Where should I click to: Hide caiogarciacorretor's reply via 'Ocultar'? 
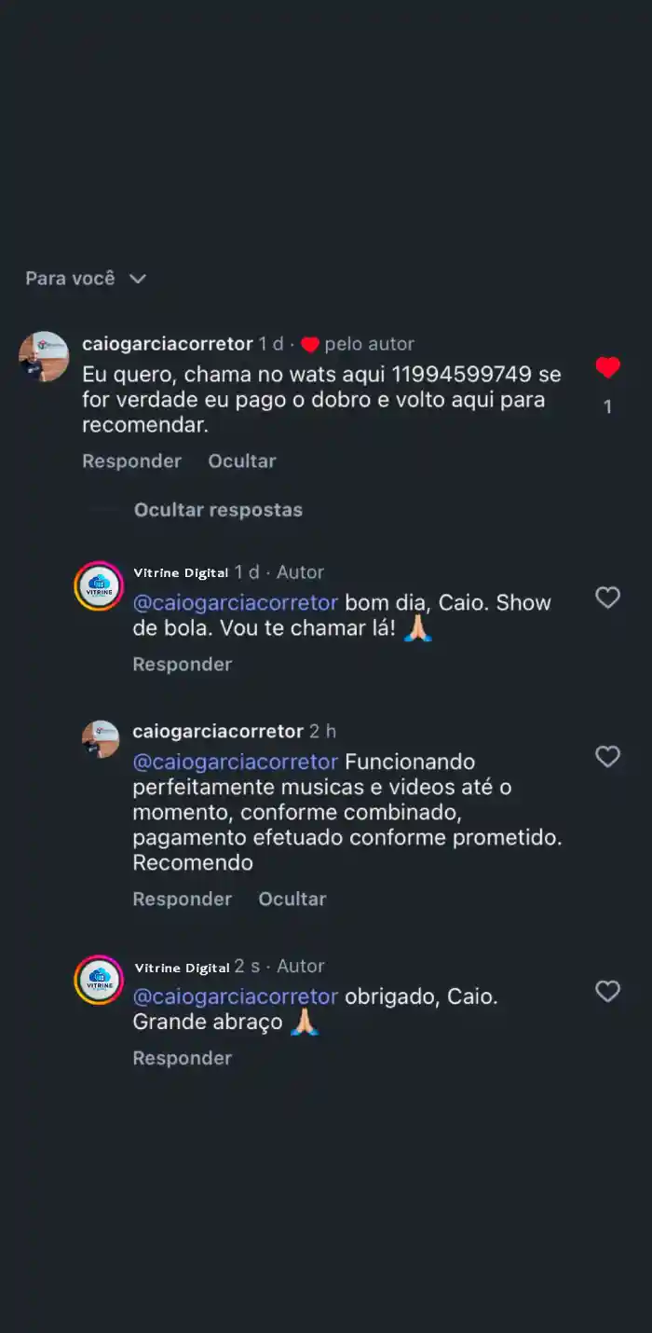pyautogui.click(x=292, y=899)
